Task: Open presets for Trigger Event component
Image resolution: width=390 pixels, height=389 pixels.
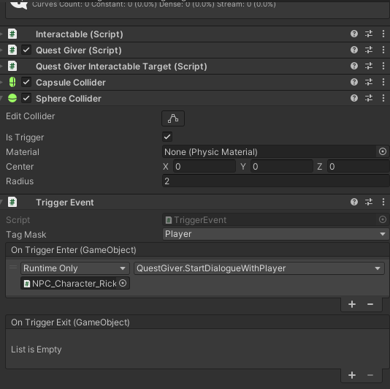Action: click(x=369, y=202)
